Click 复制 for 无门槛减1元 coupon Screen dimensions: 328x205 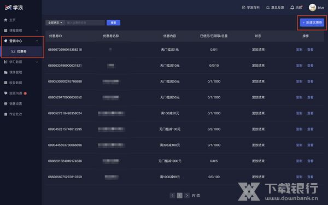point(299,50)
